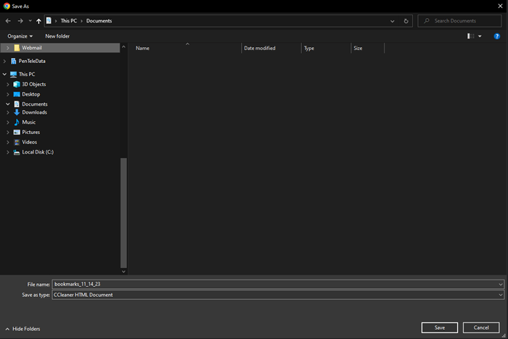Open the Downloads folder

click(x=34, y=112)
